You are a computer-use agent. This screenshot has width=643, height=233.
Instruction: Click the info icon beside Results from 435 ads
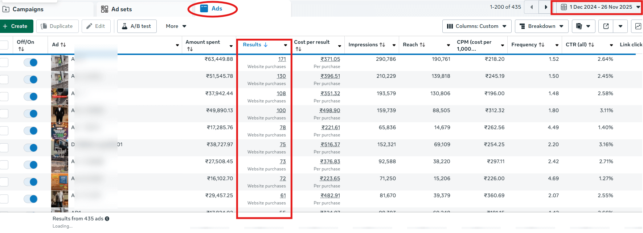tap(107, 219)
